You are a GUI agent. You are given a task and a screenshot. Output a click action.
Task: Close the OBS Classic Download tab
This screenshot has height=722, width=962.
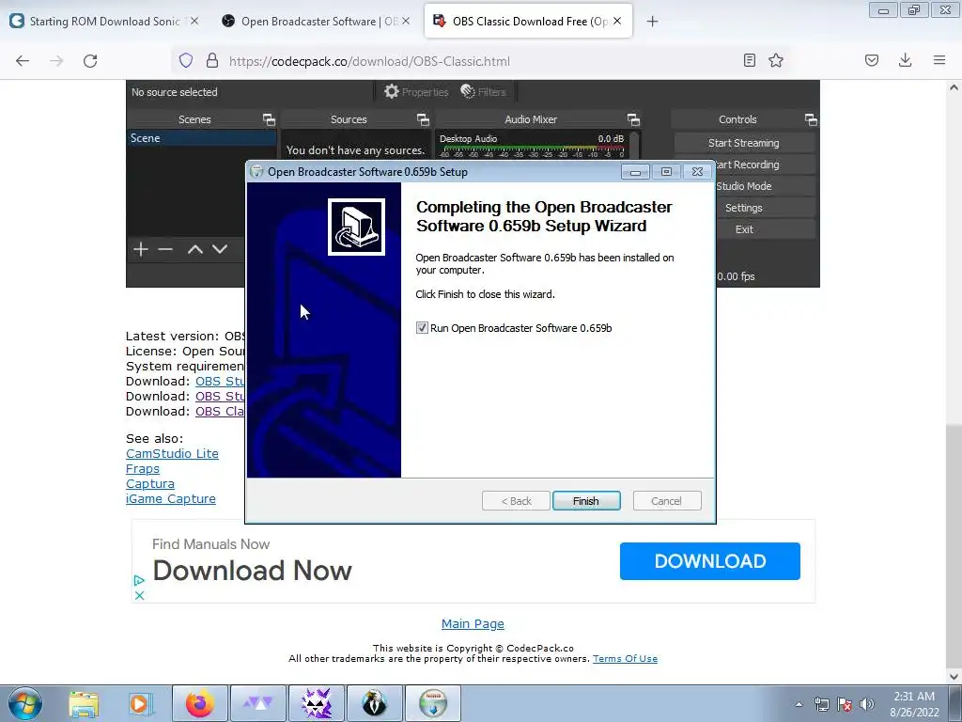[617, 21]
